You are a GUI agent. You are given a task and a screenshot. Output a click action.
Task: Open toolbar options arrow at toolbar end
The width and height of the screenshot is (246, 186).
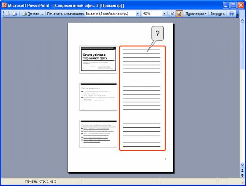pos(238,14)
